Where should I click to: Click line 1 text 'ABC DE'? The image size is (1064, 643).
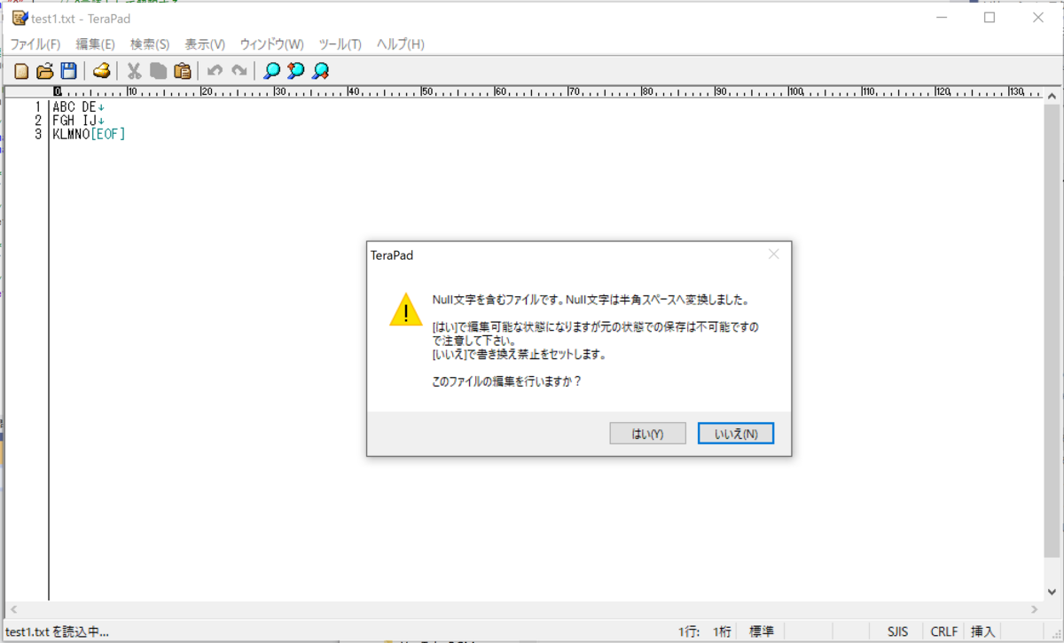coord(74,107)
